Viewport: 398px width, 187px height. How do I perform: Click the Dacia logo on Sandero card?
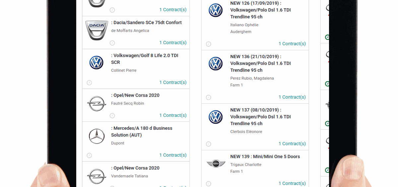click(x=97, y=30)
